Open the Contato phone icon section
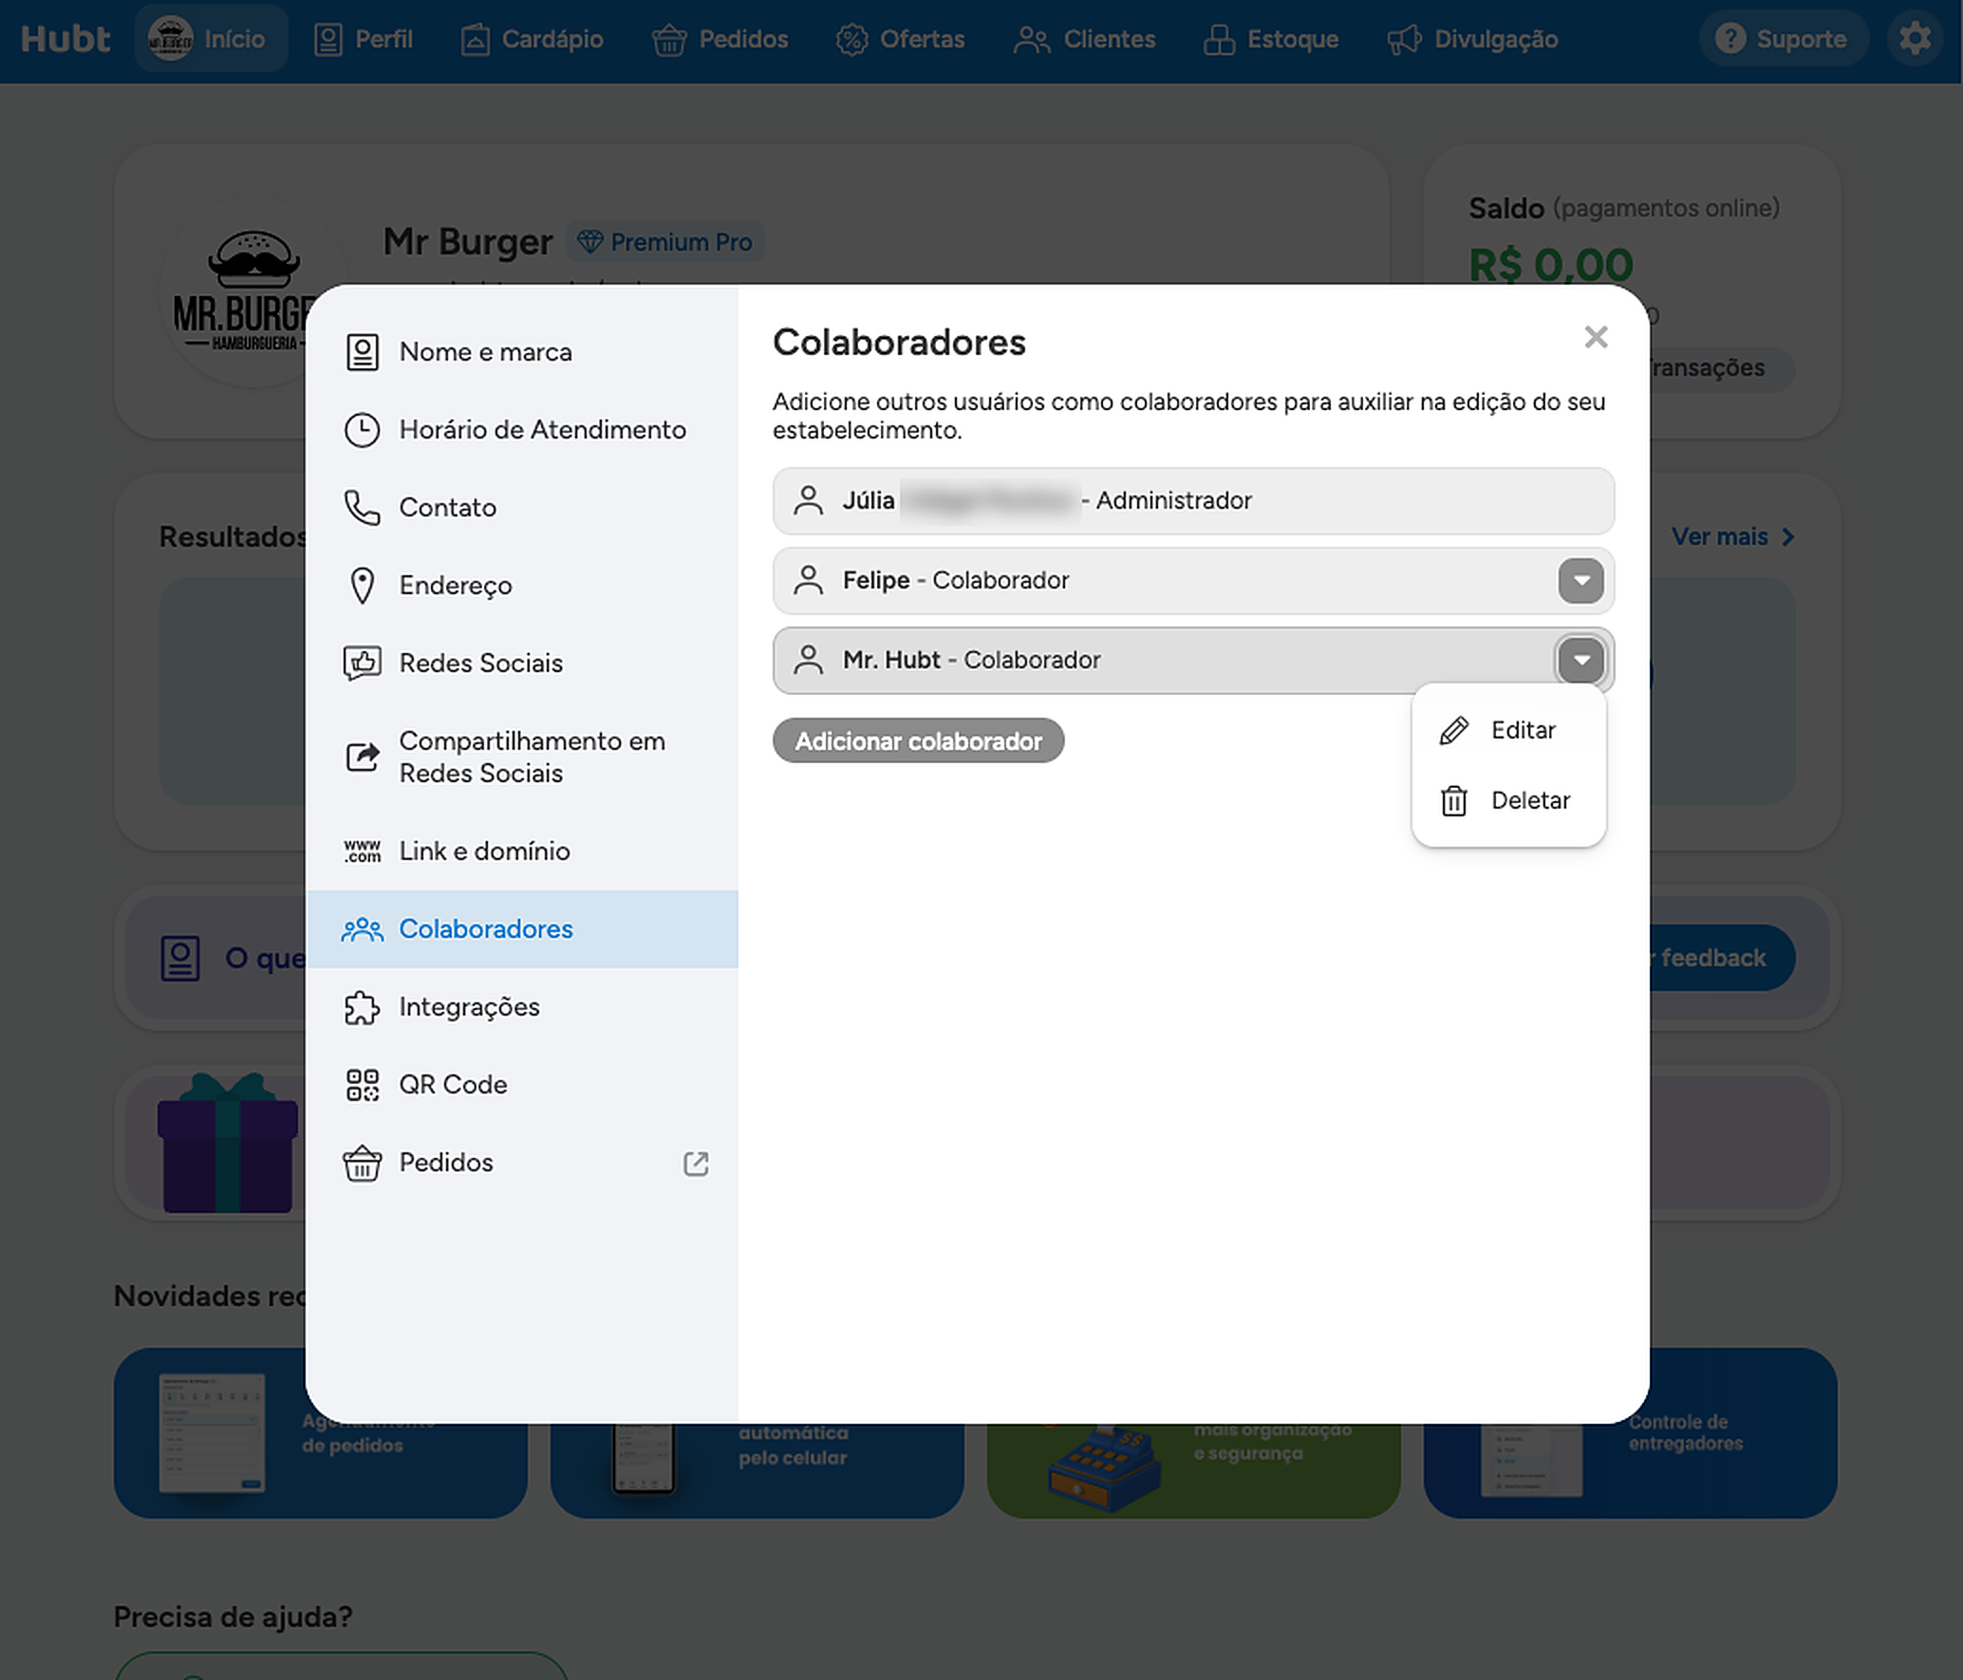Screen dimensions: 1963x1680 pos(362,508)
